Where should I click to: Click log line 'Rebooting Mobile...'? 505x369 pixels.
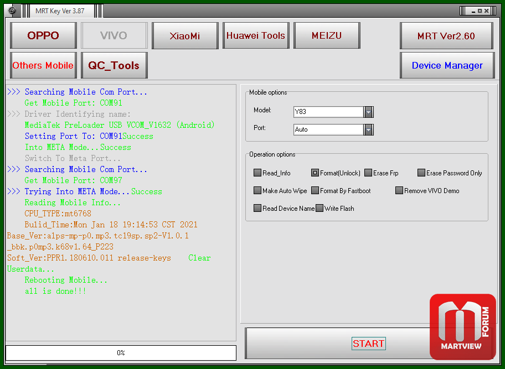[66, 280]
